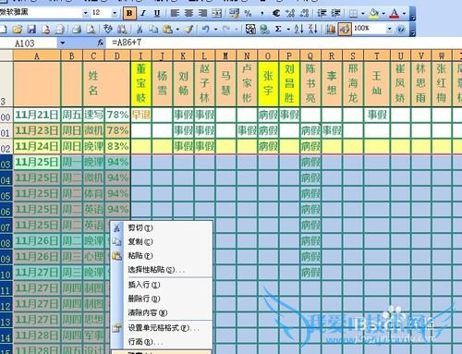
Task: Paste using the toolbar clipboard icon
Action: point(167,30)
